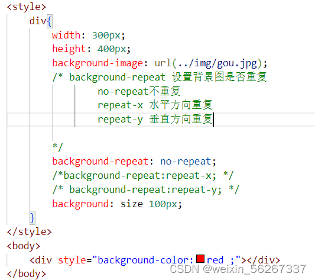Click the word 'size' in the background value

click(132, 204)
